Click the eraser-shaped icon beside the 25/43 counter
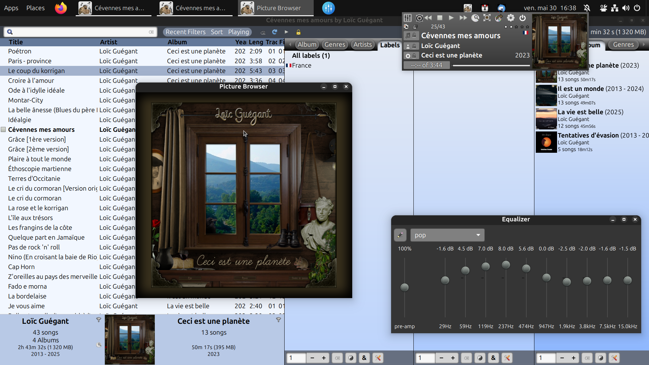The image size is (649, 365). point(415,27)
